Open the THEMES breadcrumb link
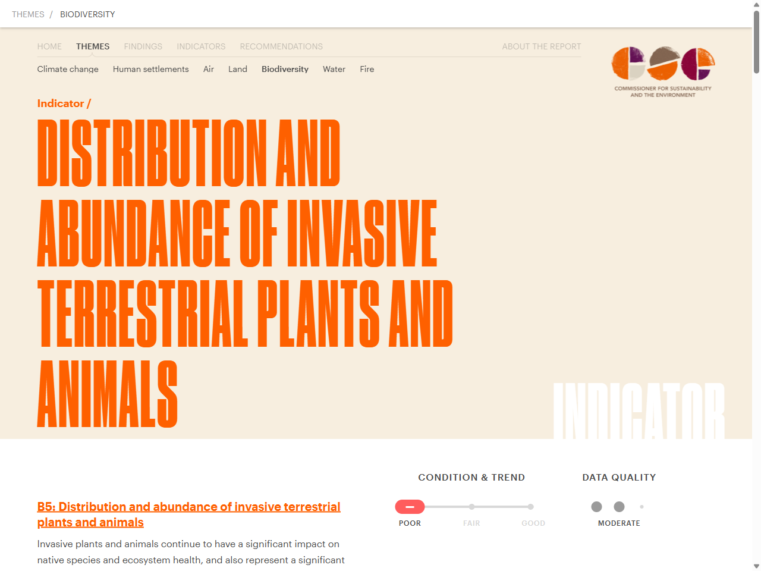 point(28,14)
